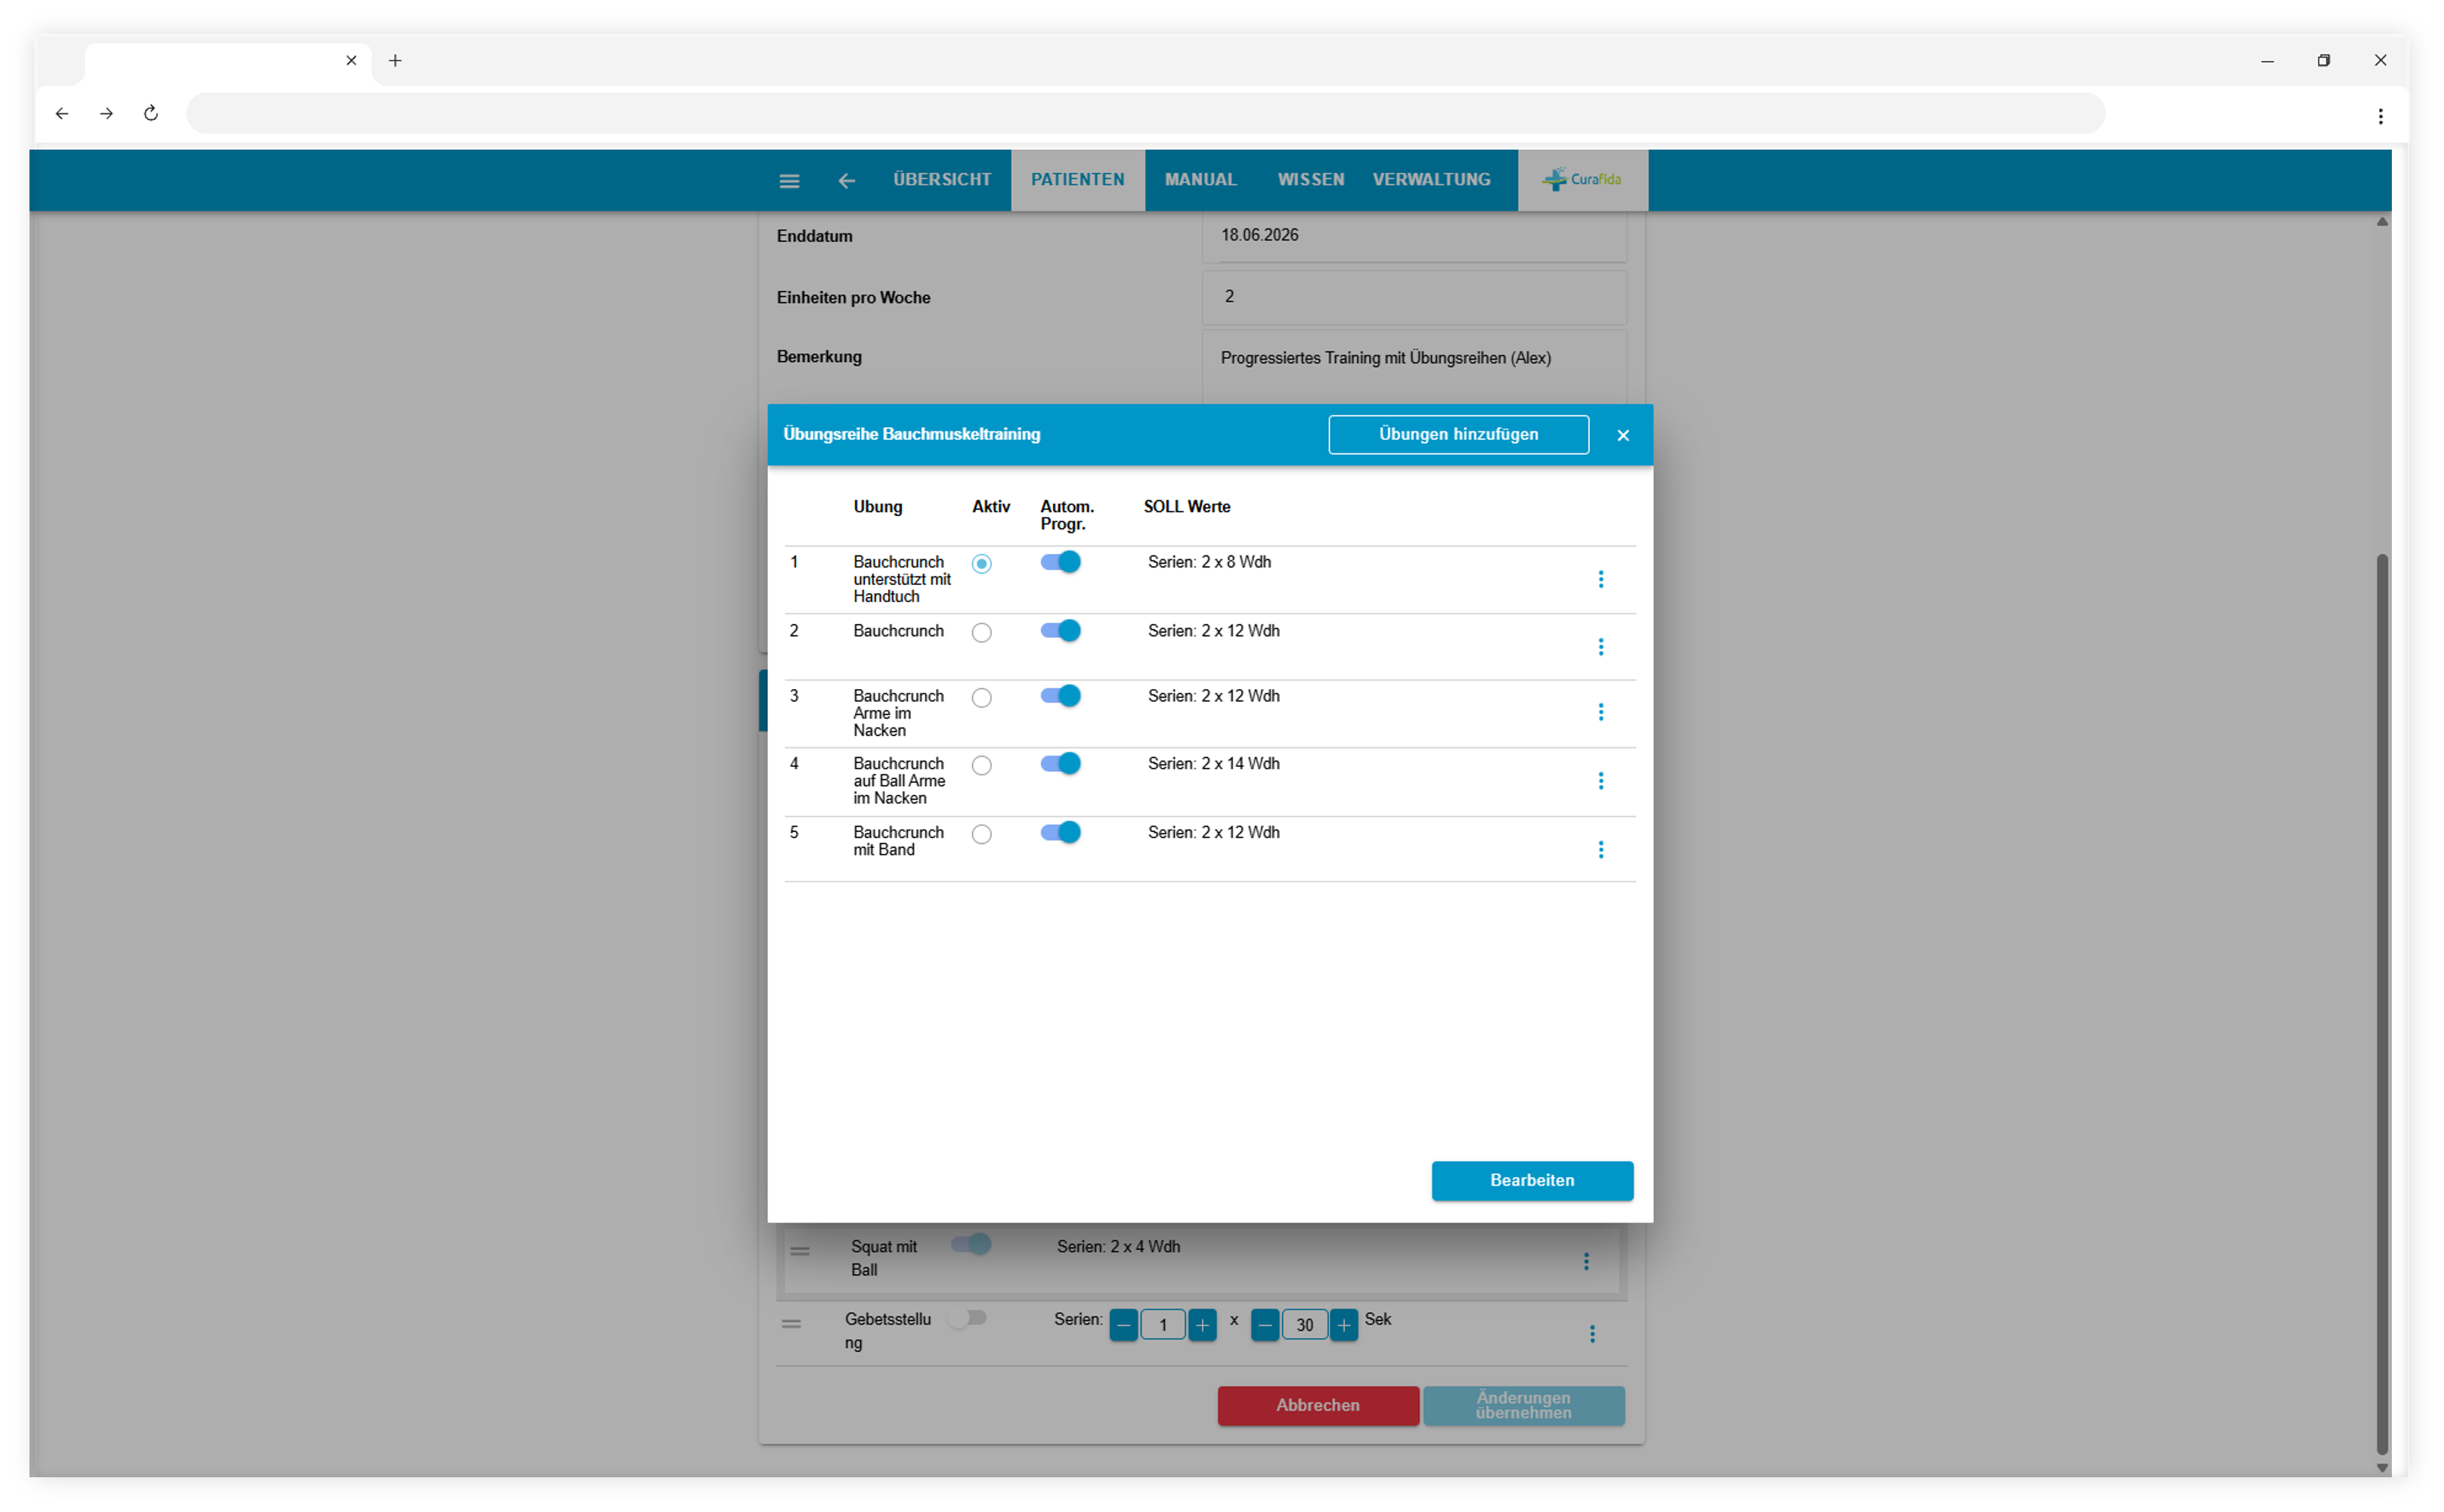Click the Einheiten pro Woche field

[x=1414, y=297]
